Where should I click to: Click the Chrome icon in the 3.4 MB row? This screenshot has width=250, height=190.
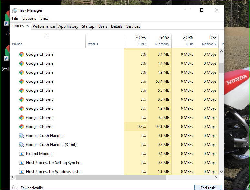(22, 54)
